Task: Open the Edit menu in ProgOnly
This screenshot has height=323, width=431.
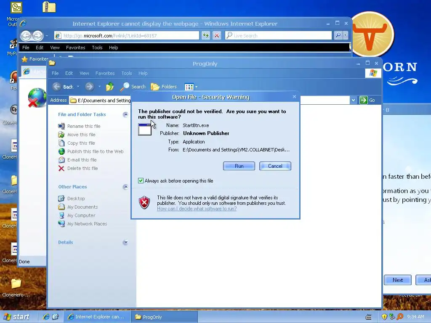Action: (69, 73)
